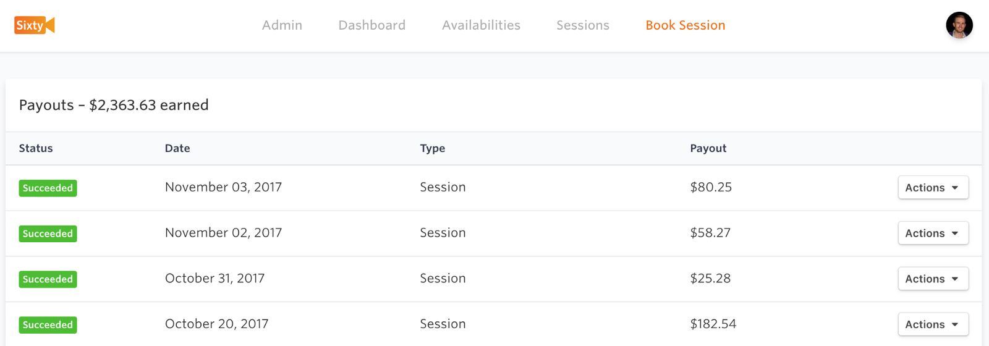
Task: Click the Type column header
Action: [x=433, y=149]
